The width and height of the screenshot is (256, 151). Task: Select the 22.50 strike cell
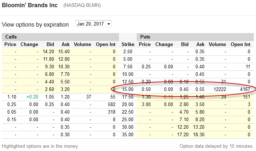click(128, 112)
